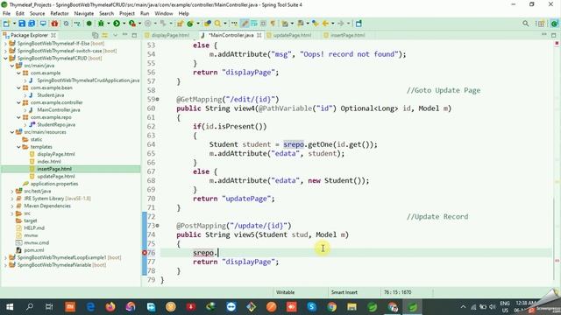Open the New wizard dropdown arrow
This screenshot has width=561, height=315.
click(x=14, y=24)
